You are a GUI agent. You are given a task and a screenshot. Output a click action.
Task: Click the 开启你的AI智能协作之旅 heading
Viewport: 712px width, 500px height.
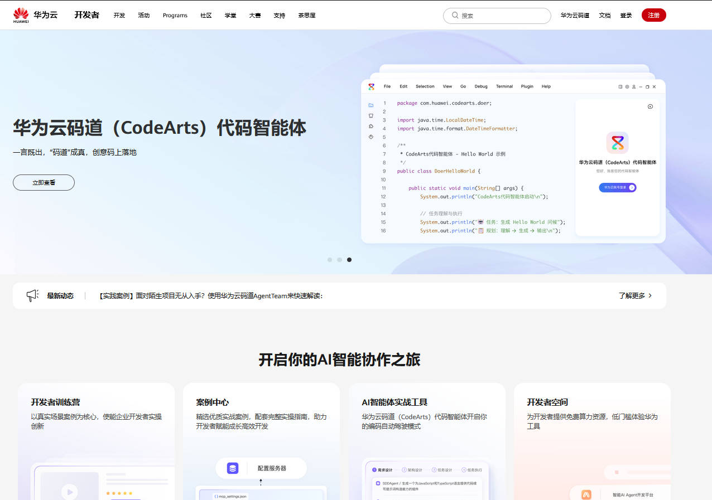pyautogui.click(x=339, y=360)
